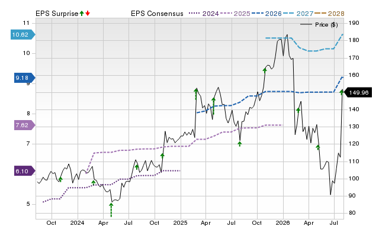Viewport: 379px width, 226px height.
Task: Click the 10 EPS axis label
Action: click(x=26, y=53)
